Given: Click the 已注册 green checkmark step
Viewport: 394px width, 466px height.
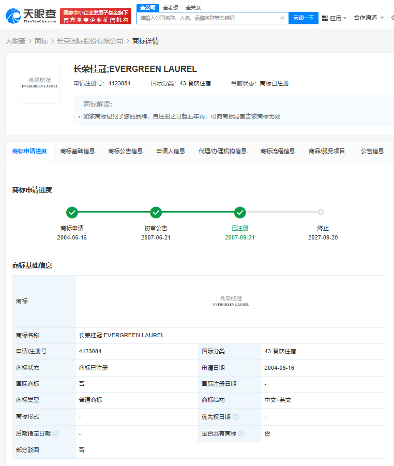Looking at the screenshot, I should (239, 212).
